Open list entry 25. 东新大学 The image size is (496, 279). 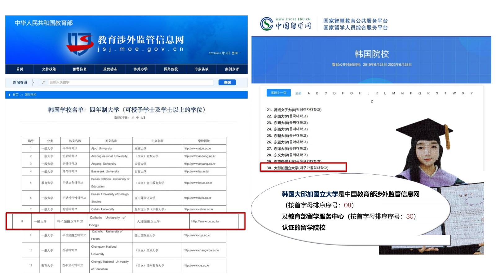point(287,136)
